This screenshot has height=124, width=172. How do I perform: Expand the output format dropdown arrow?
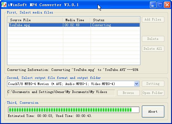[x=137, y=84]
